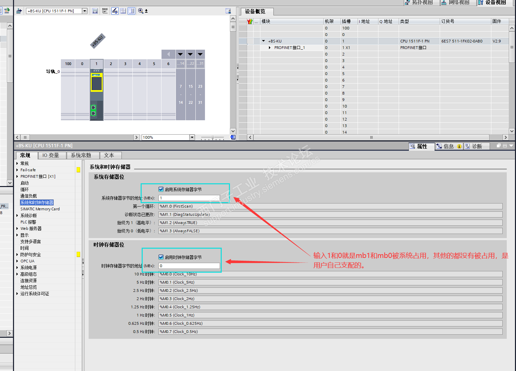Select 循环 in the properties tree
The height and width of the screenshot is (371, 516).
point(25,189)
